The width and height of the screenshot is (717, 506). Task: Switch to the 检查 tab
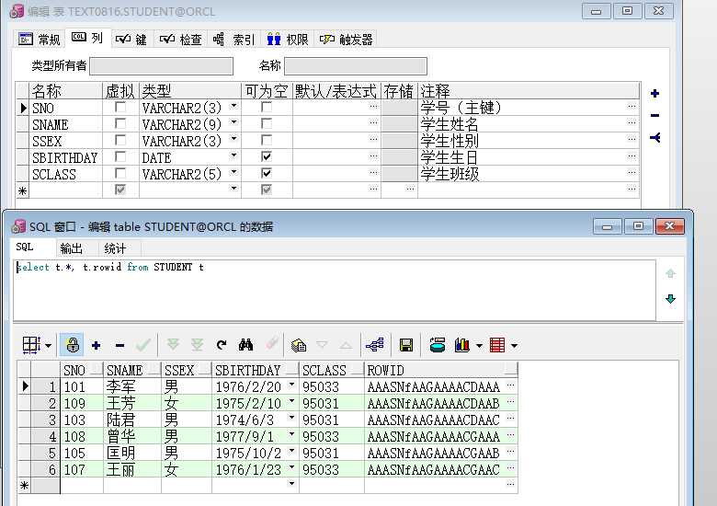click(180, 40)
